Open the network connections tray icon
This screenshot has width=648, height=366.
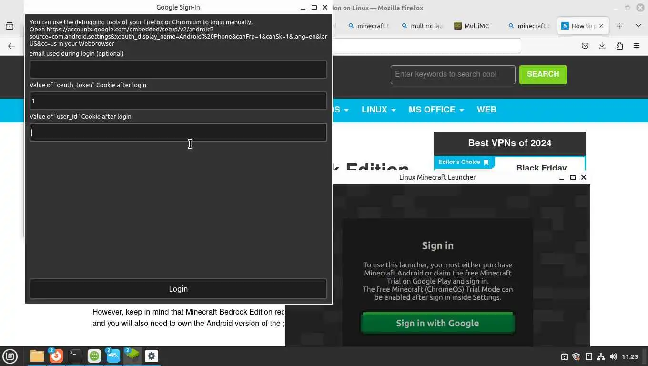pos(601,356)
